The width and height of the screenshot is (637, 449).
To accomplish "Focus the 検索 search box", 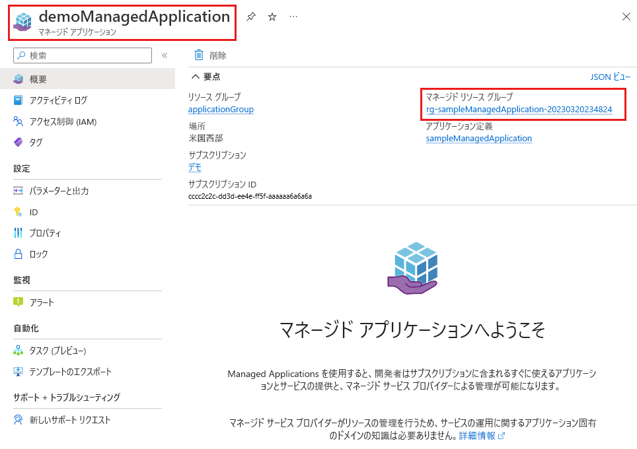I will 83,55.
